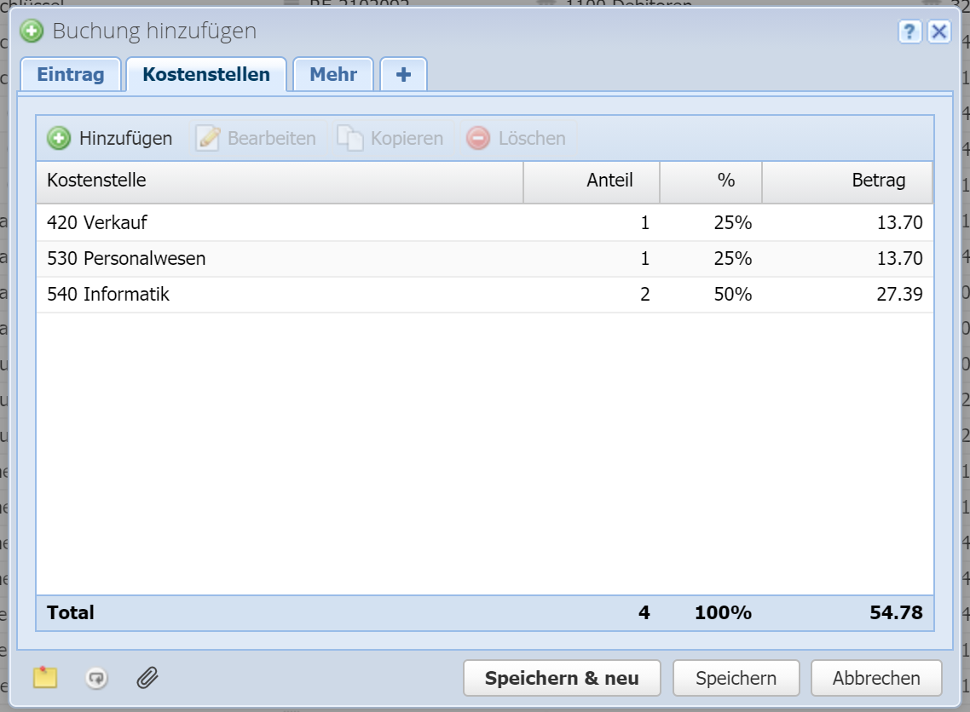
Task: Click the Kopieren copy icon
Action: 349,138
